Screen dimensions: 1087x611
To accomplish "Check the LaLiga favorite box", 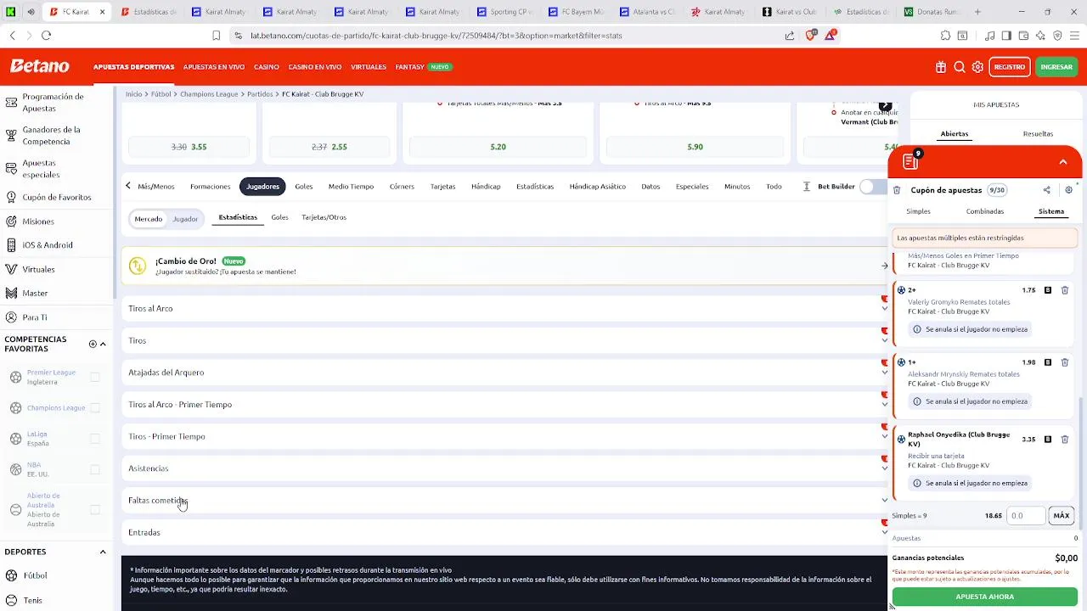I will 95,439.
